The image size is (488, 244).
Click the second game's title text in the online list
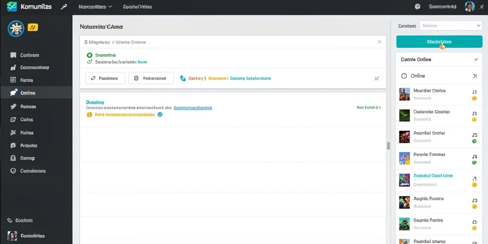431,112
